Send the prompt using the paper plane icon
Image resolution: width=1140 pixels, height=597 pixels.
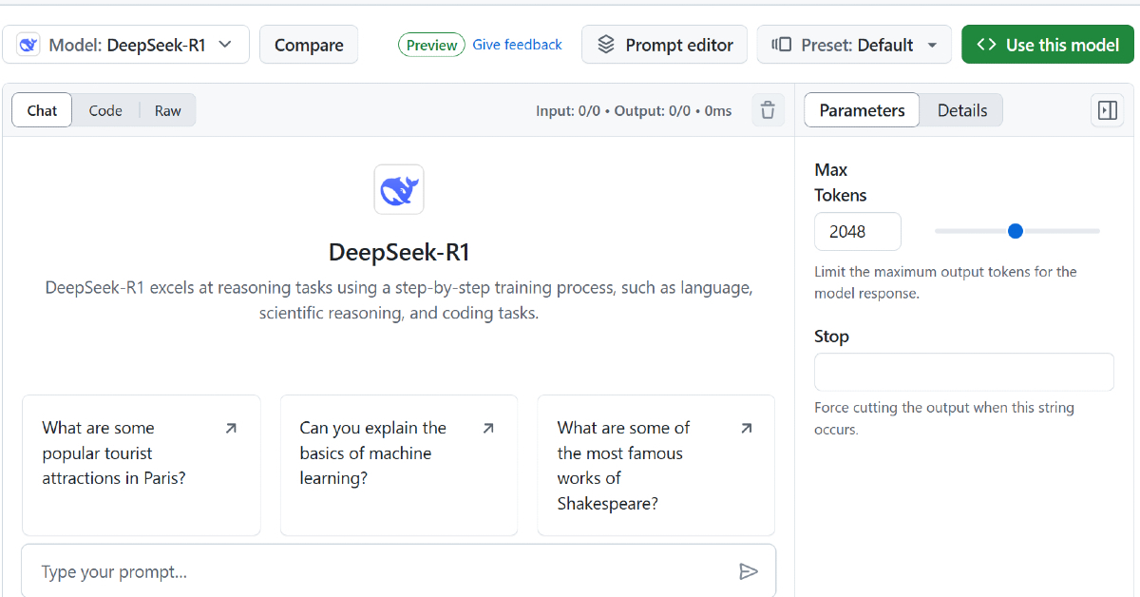point(749,570)
